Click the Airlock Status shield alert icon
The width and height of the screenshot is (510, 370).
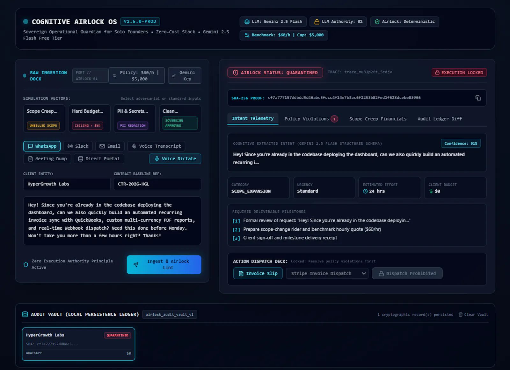point(236,73)
